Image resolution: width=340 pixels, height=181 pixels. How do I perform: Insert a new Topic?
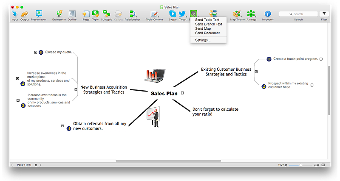click(95, 14)
